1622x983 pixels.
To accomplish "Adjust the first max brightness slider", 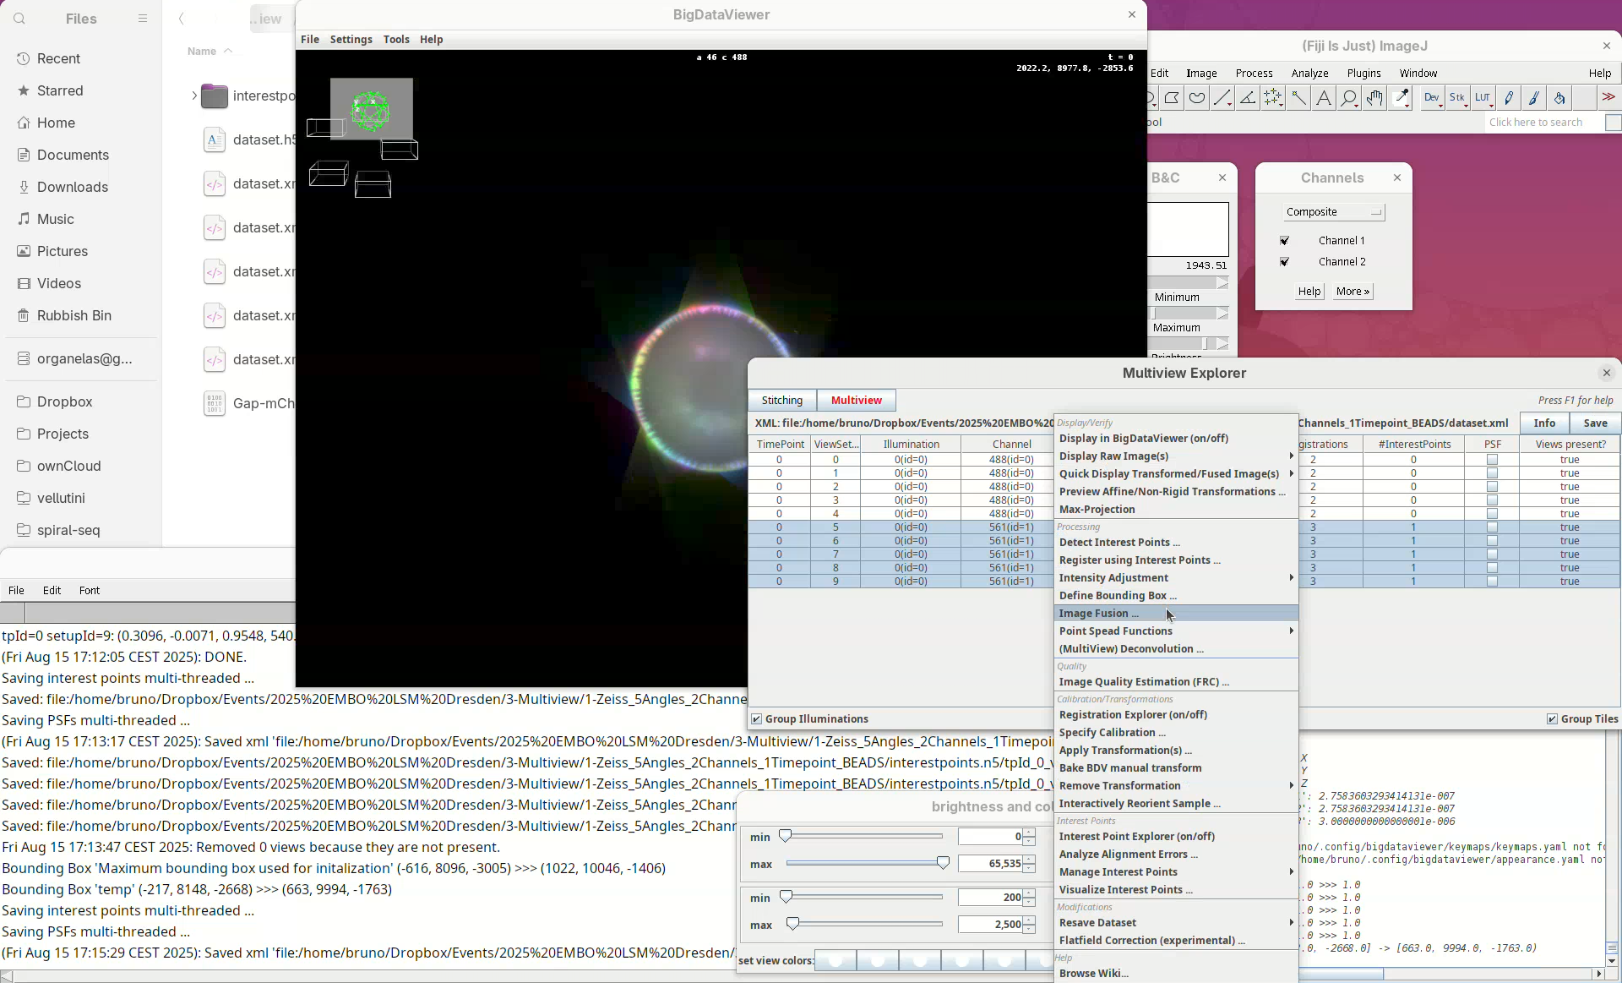I will tap(943, 863).
